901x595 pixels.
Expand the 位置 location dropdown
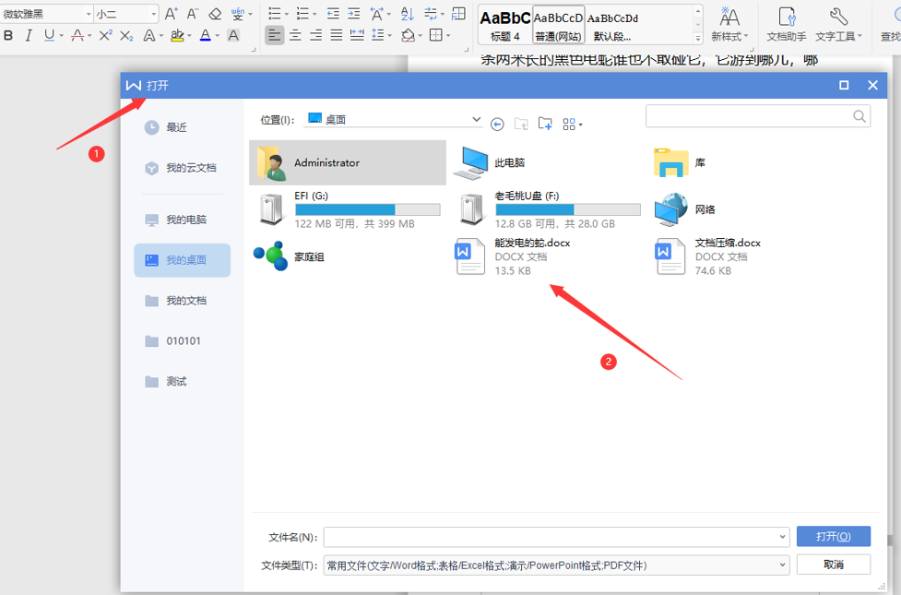(476, 120)
